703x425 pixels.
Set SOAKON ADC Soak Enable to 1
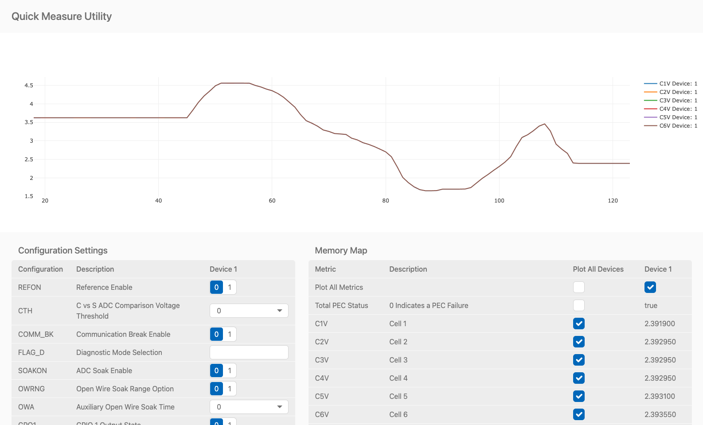[x=230, y=370]
